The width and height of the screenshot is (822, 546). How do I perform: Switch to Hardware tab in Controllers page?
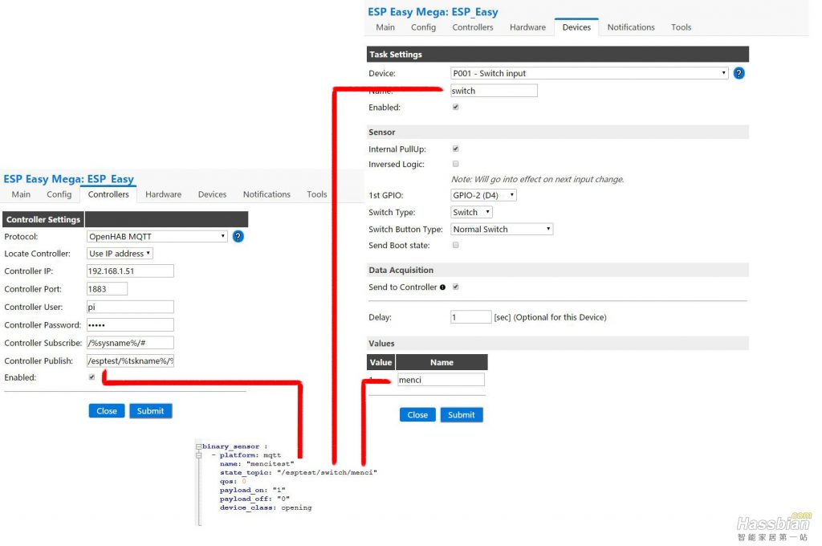pyautogui.click(x=163, y=194)
